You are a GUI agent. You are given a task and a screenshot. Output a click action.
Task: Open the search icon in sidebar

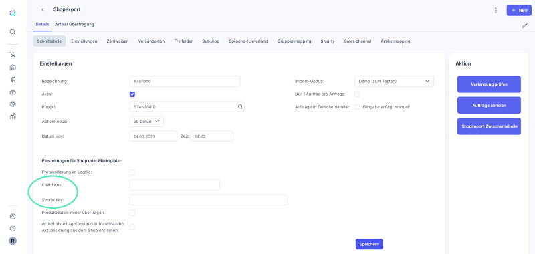click(13, 32)
